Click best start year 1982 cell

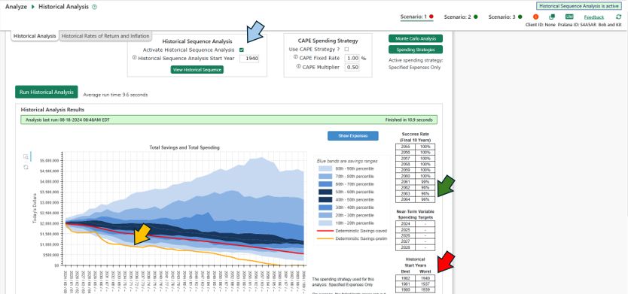pos(405,277)
